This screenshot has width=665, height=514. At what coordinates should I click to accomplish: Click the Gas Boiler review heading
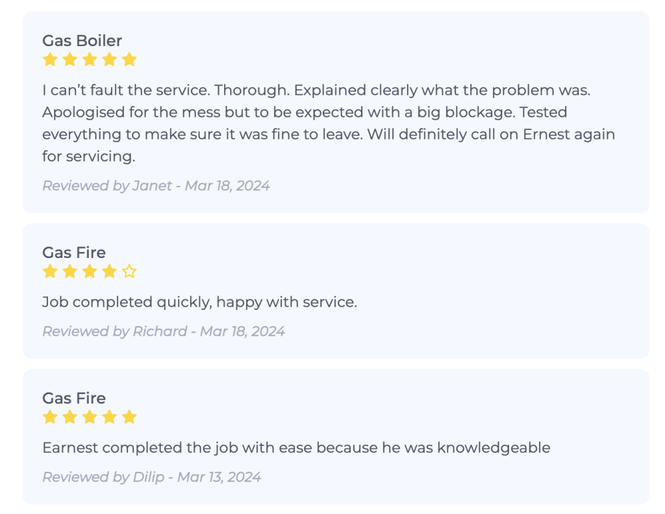point(82,40)
